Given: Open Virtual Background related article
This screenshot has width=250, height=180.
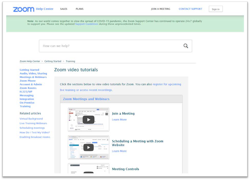Looking at the screenshot, I should tap(31, 119).
